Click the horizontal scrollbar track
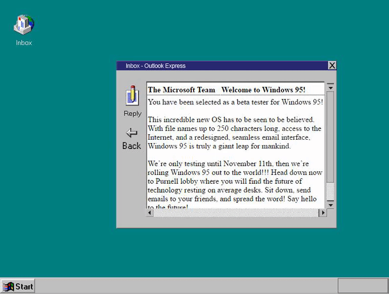The height and width of the screenshot is (294, 389). [x=236, y=213]
